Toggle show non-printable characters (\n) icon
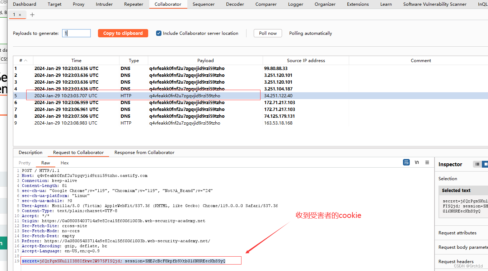This screenshot has height=271, width=488. click(x=417, y=163)
